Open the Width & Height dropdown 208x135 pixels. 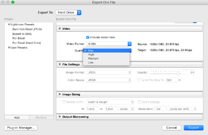pos(110,102)
